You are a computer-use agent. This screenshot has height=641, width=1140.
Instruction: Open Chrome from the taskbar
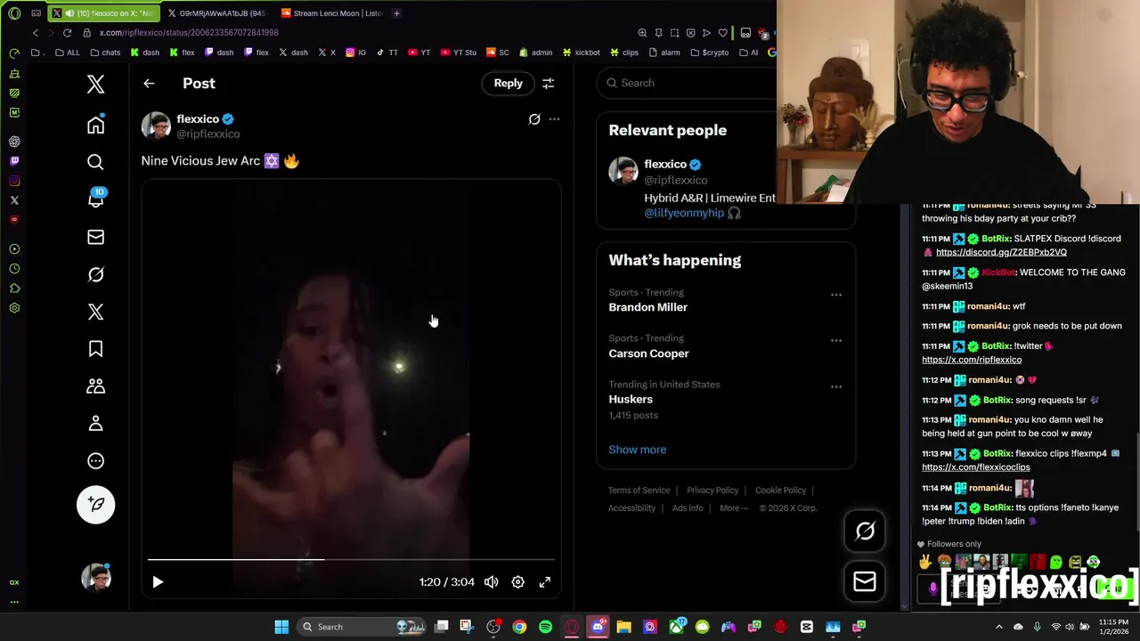point(519,627)
